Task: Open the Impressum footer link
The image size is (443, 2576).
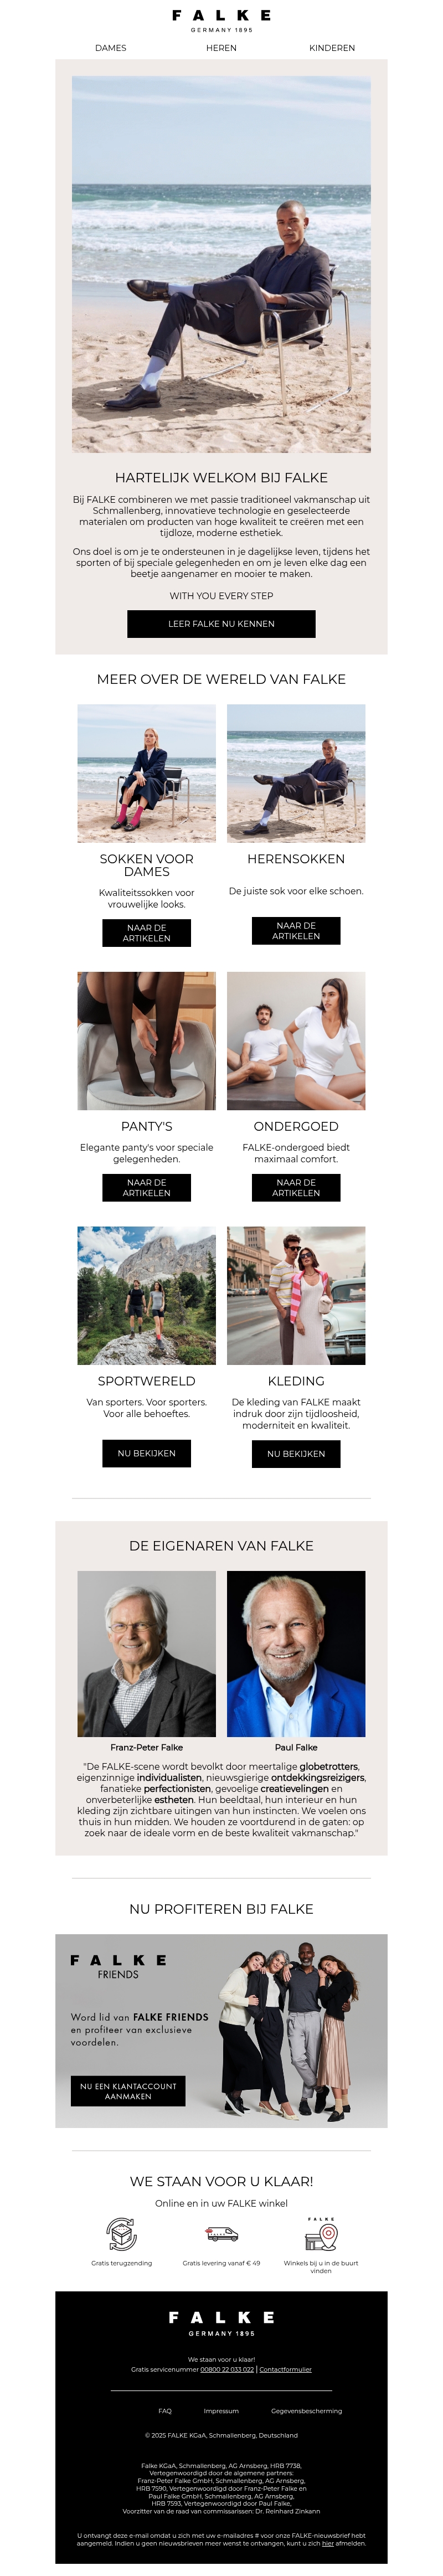Action: pos(221,2411)
